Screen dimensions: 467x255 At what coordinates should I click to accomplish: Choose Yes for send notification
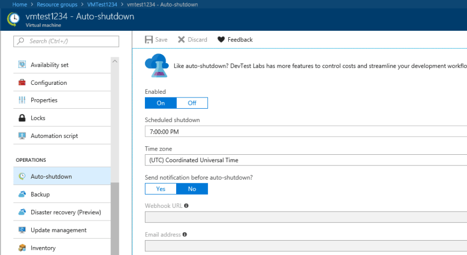161,189
